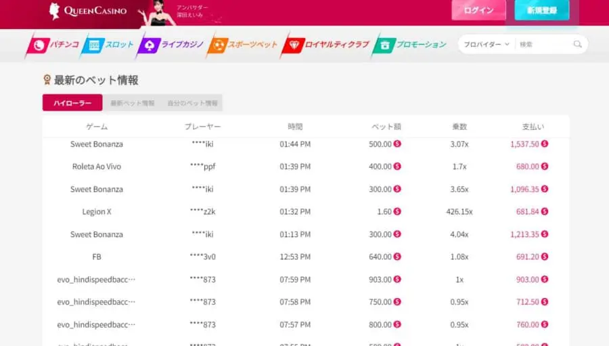The width and height of the screenshot is (609, 346).
Task: Click the currency icon next to 1,213.35
Action: (545, 234)
